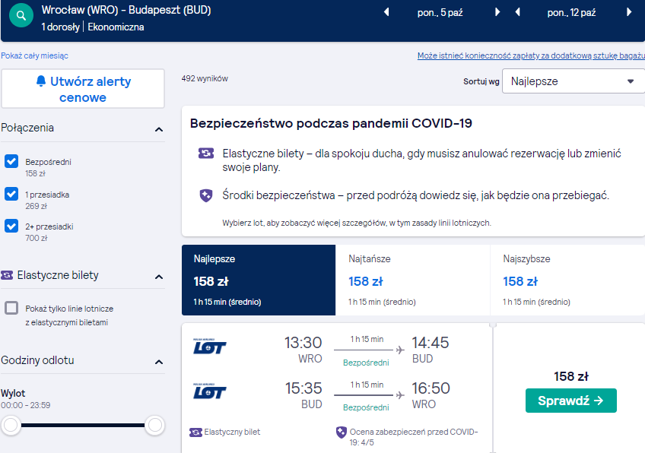This screenshot has width=645, height=453.
Task: Go to next departure date arrow
Action: pyautogui.click(x=497, y=12)
